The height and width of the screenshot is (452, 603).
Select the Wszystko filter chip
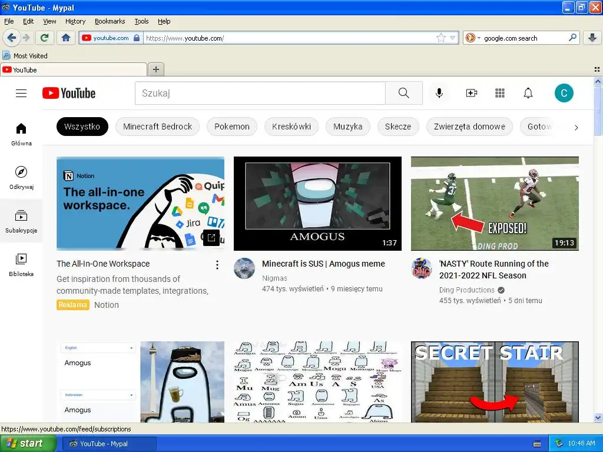pyautogui.click(x=82, y=127)
